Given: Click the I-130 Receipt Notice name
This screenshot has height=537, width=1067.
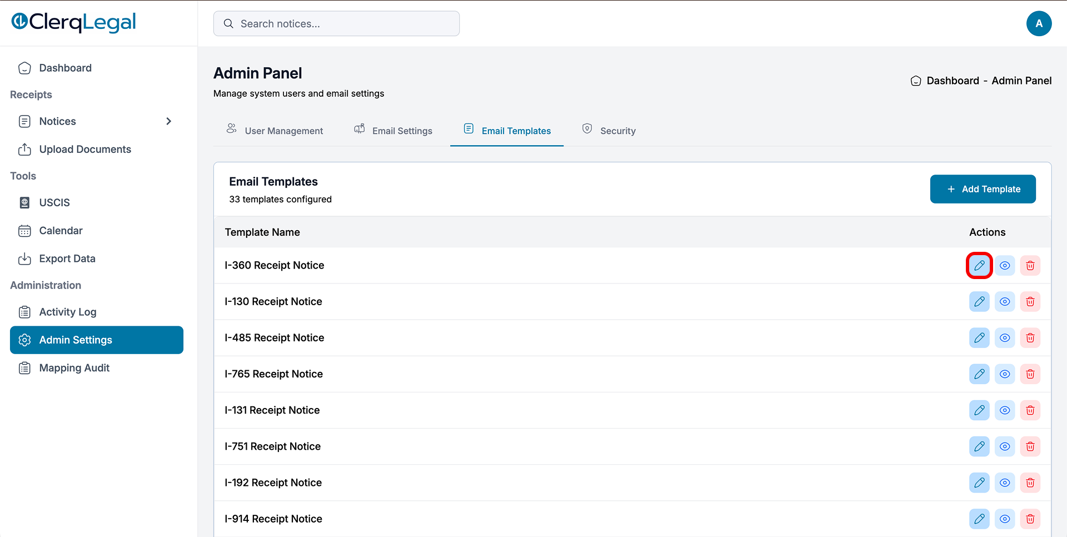Looking at the screenshot, I should coord(273,301).
